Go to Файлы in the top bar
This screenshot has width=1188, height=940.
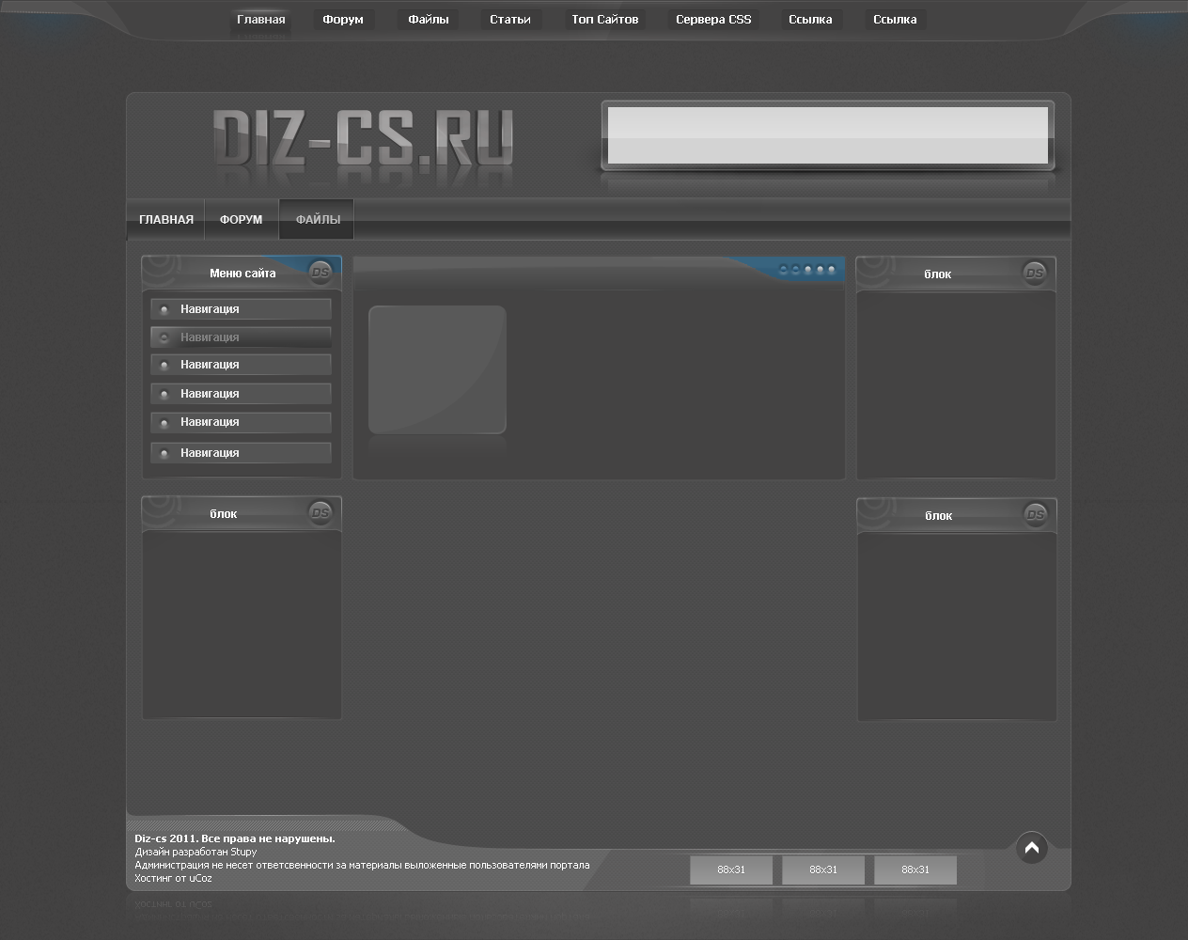point(429,20)
